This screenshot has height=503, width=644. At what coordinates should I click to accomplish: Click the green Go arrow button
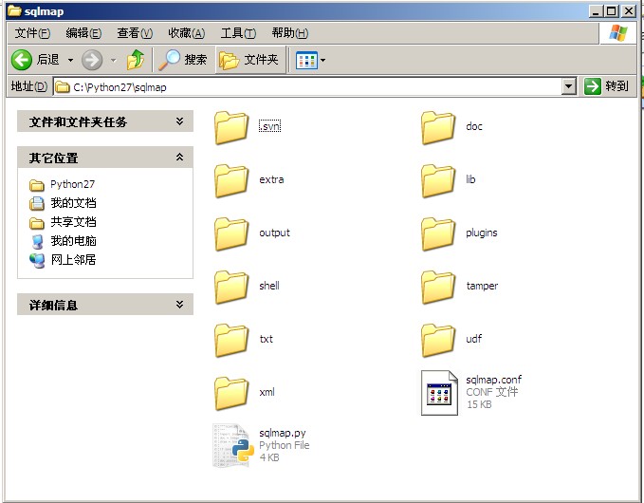coord(592,86)
